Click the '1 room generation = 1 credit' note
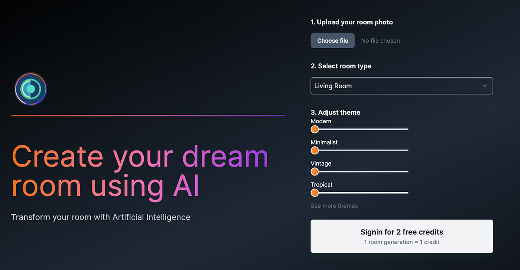The image size is (520, 270). [401, 242]
